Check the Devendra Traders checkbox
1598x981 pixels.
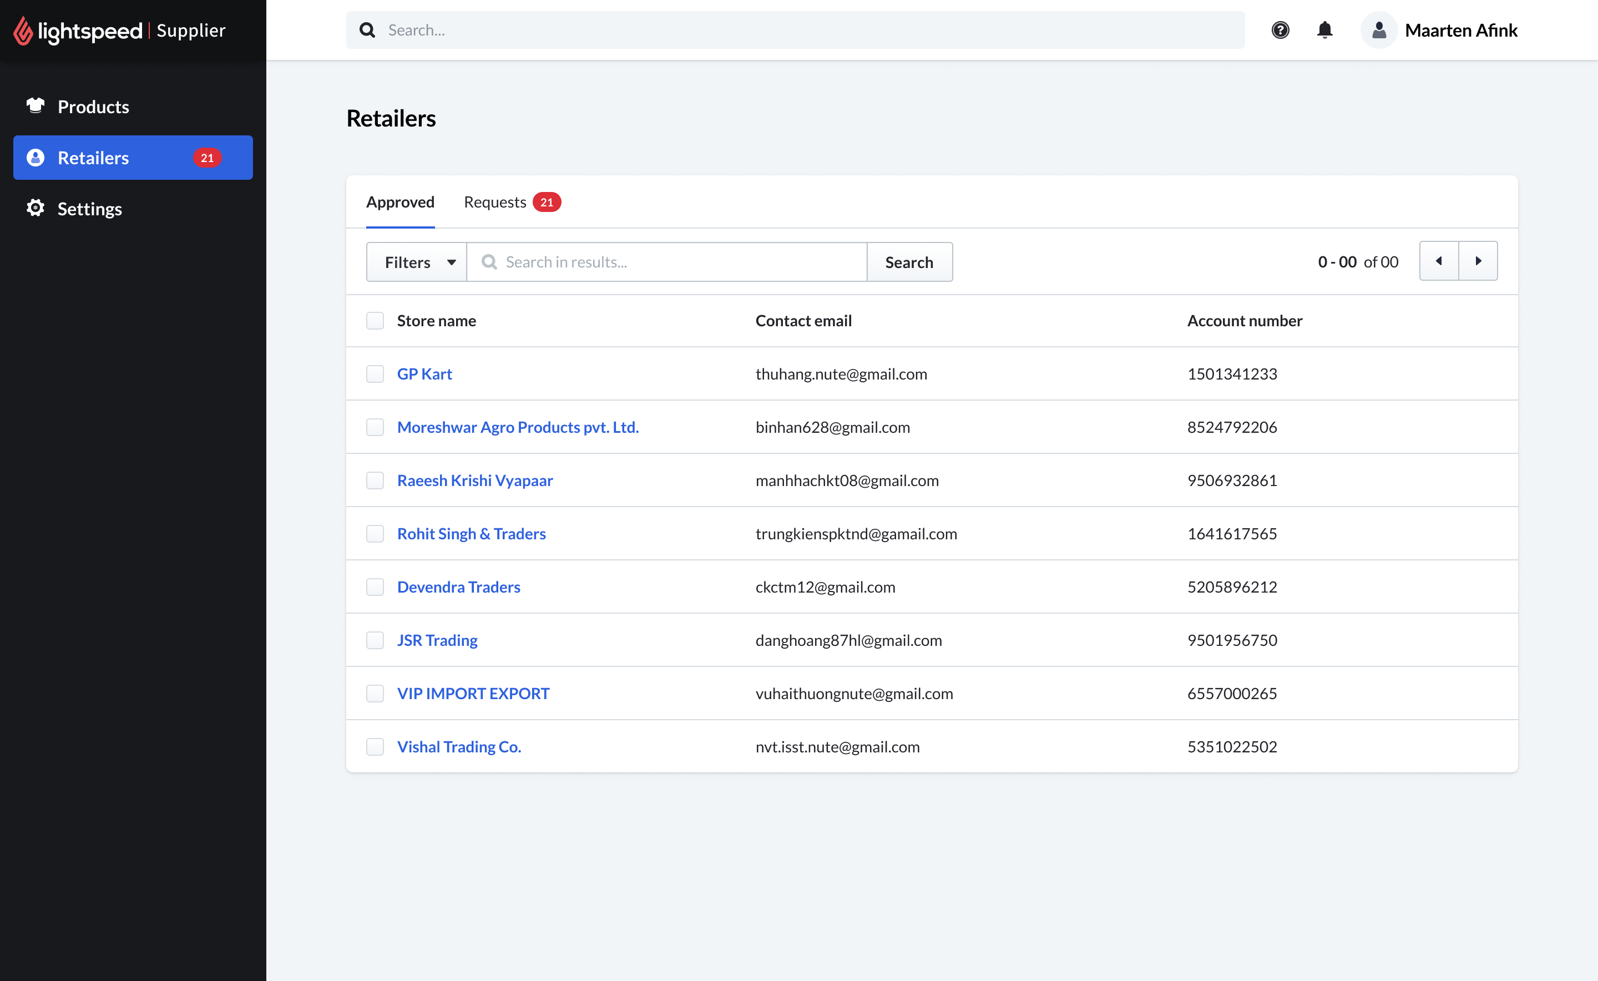click(375, 586)
